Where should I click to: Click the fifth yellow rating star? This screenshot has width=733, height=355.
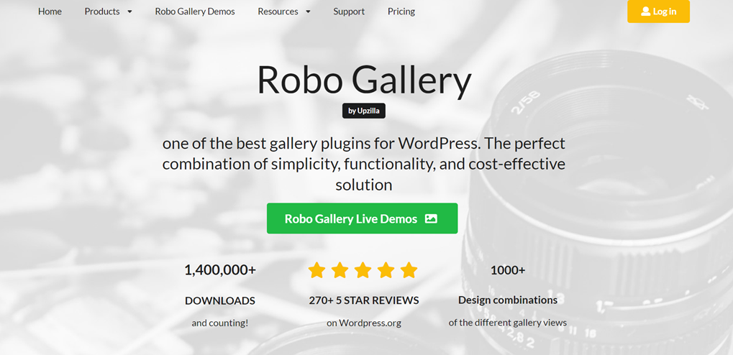(409, 270)
